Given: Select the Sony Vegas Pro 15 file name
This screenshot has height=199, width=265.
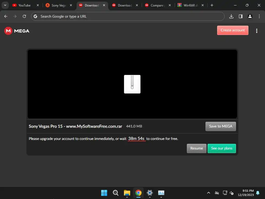Looking at the screenshot, I should (x=75, y=126).
